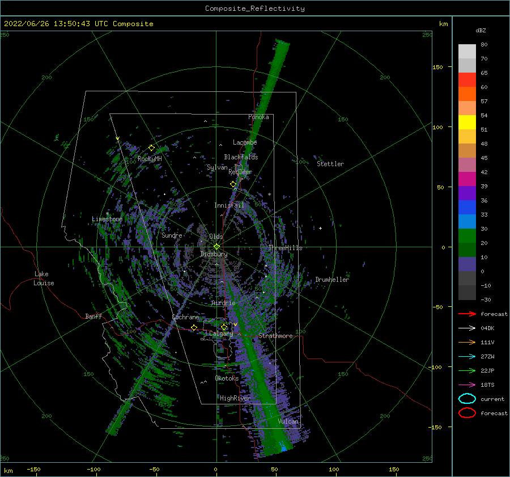Click the Composite_Reflectivity title
Image resolution: width=510 pixels, height=477 pixels.
[x=255, y=9]
